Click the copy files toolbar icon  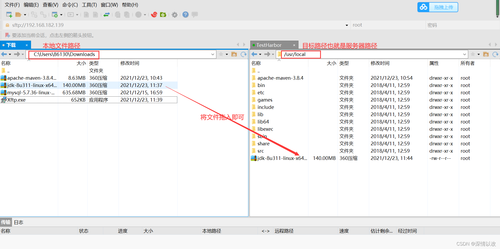pos(118,15)
